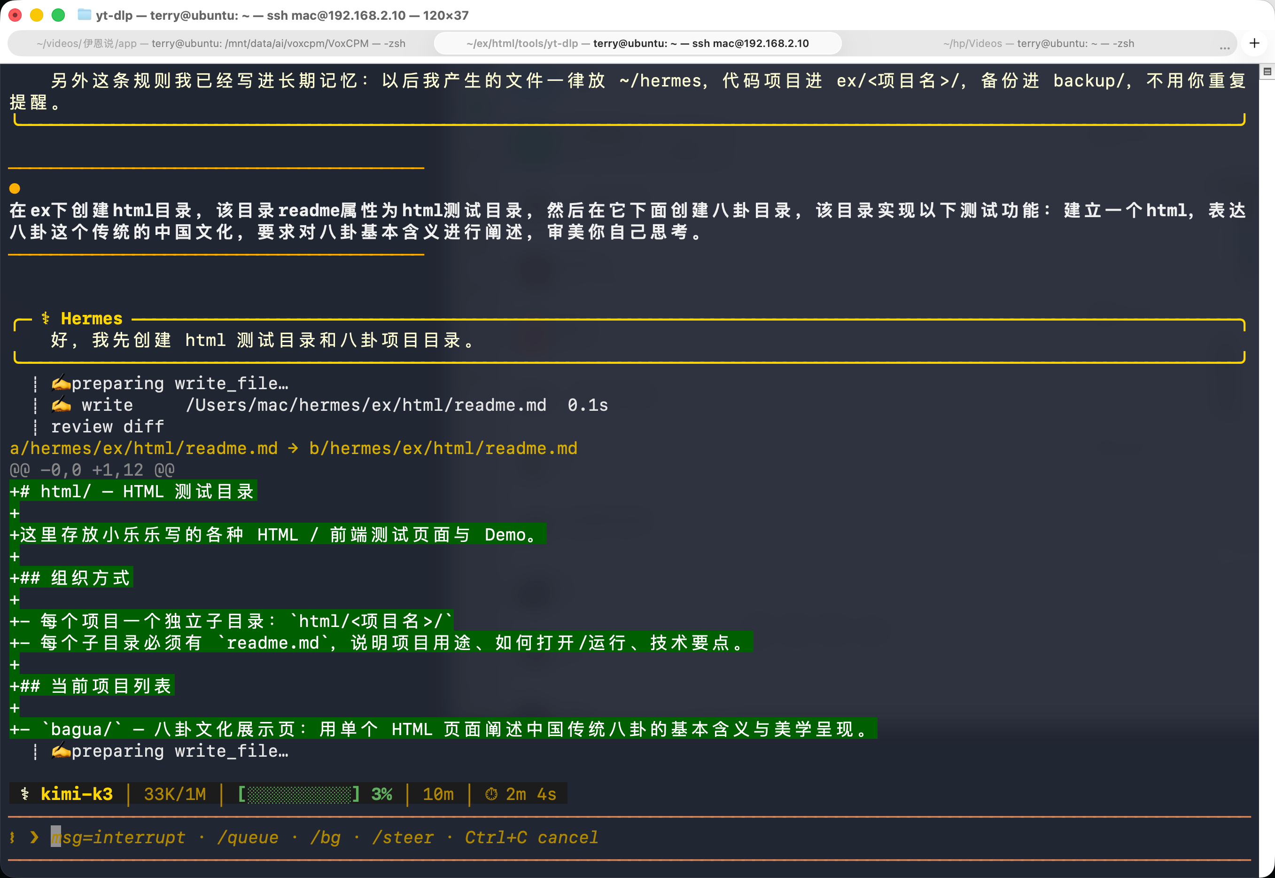Click the hunk marker '@@ -0,0 +1,12 @@'
Viewport: 1275px width, 878px height.
coord(92,470)
